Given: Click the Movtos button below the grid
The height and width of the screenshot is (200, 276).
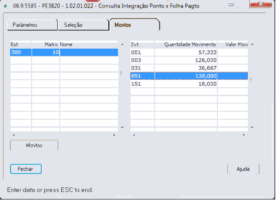Looking at the screenshot, I should [x=34, y=145].
